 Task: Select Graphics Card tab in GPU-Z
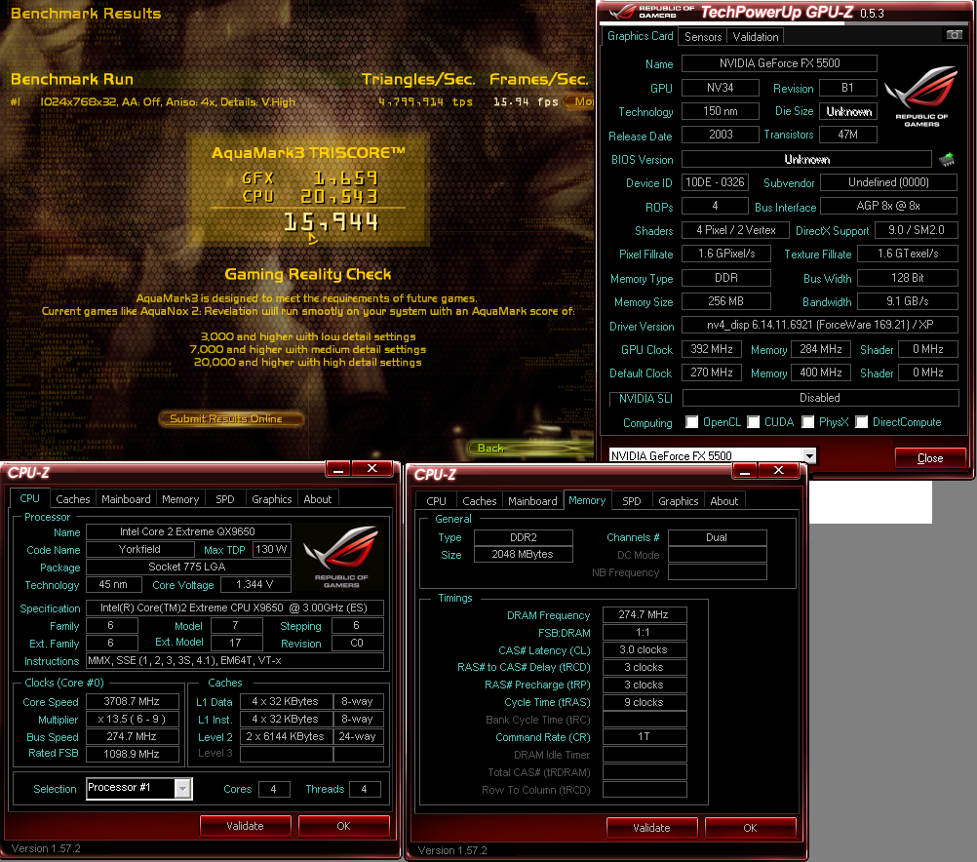pyautogui.click(x=640, y=36)
